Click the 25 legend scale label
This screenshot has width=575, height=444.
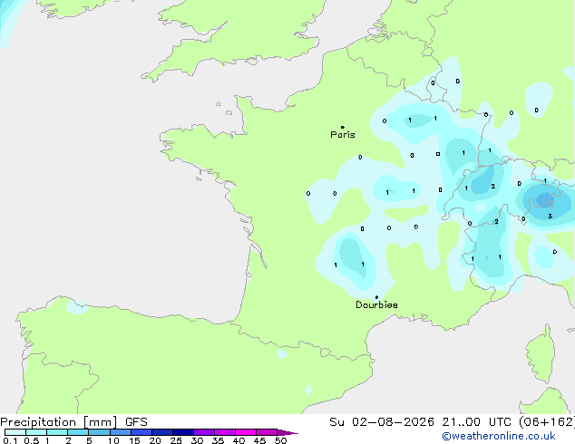coord(176,440)
